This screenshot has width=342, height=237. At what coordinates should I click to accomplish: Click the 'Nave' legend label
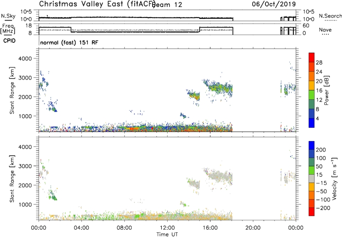click(x=325, y=30)
